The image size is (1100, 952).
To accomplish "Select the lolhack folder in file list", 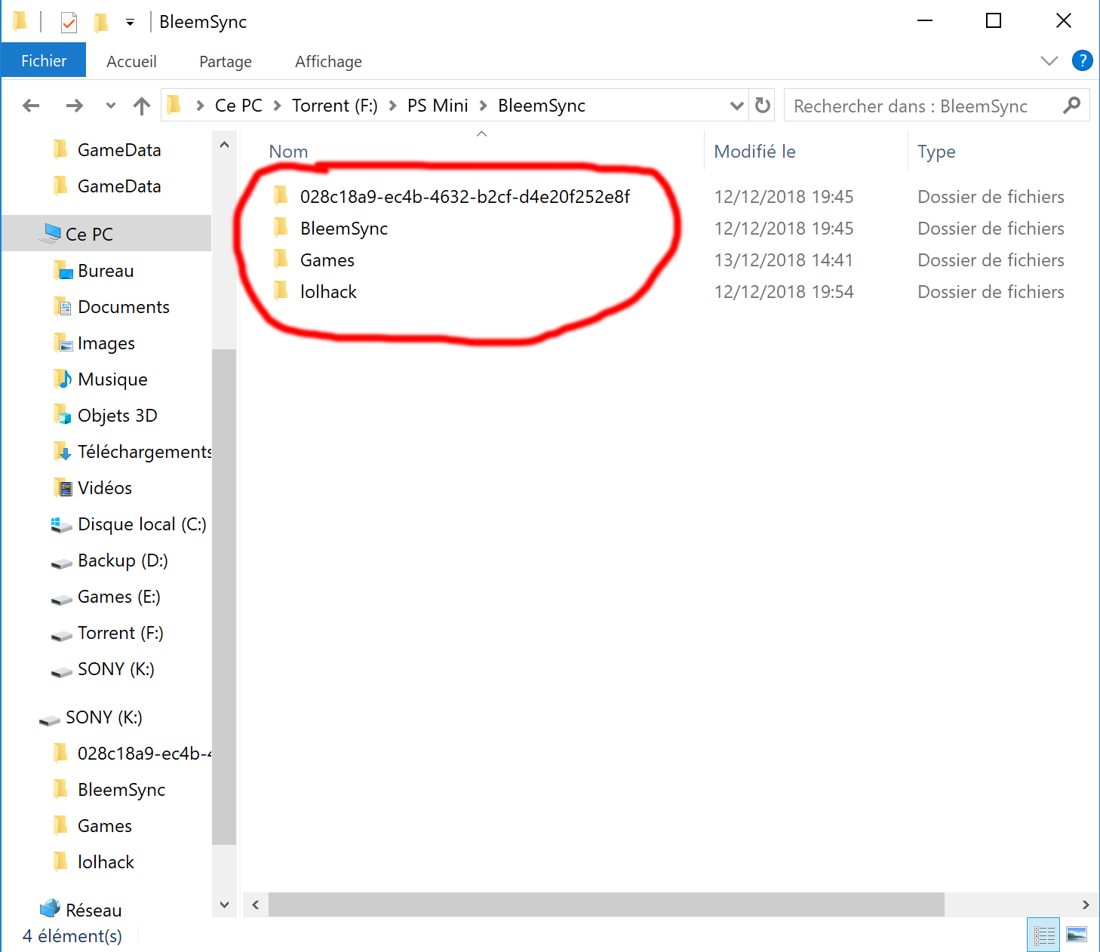I will click(328, 292).
